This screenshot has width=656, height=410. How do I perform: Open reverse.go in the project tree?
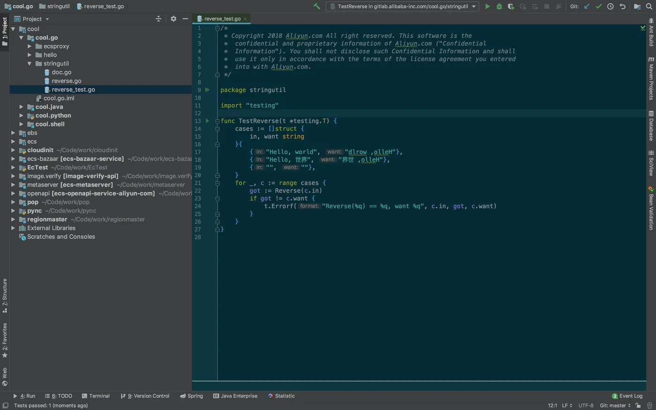pos(67,81)
